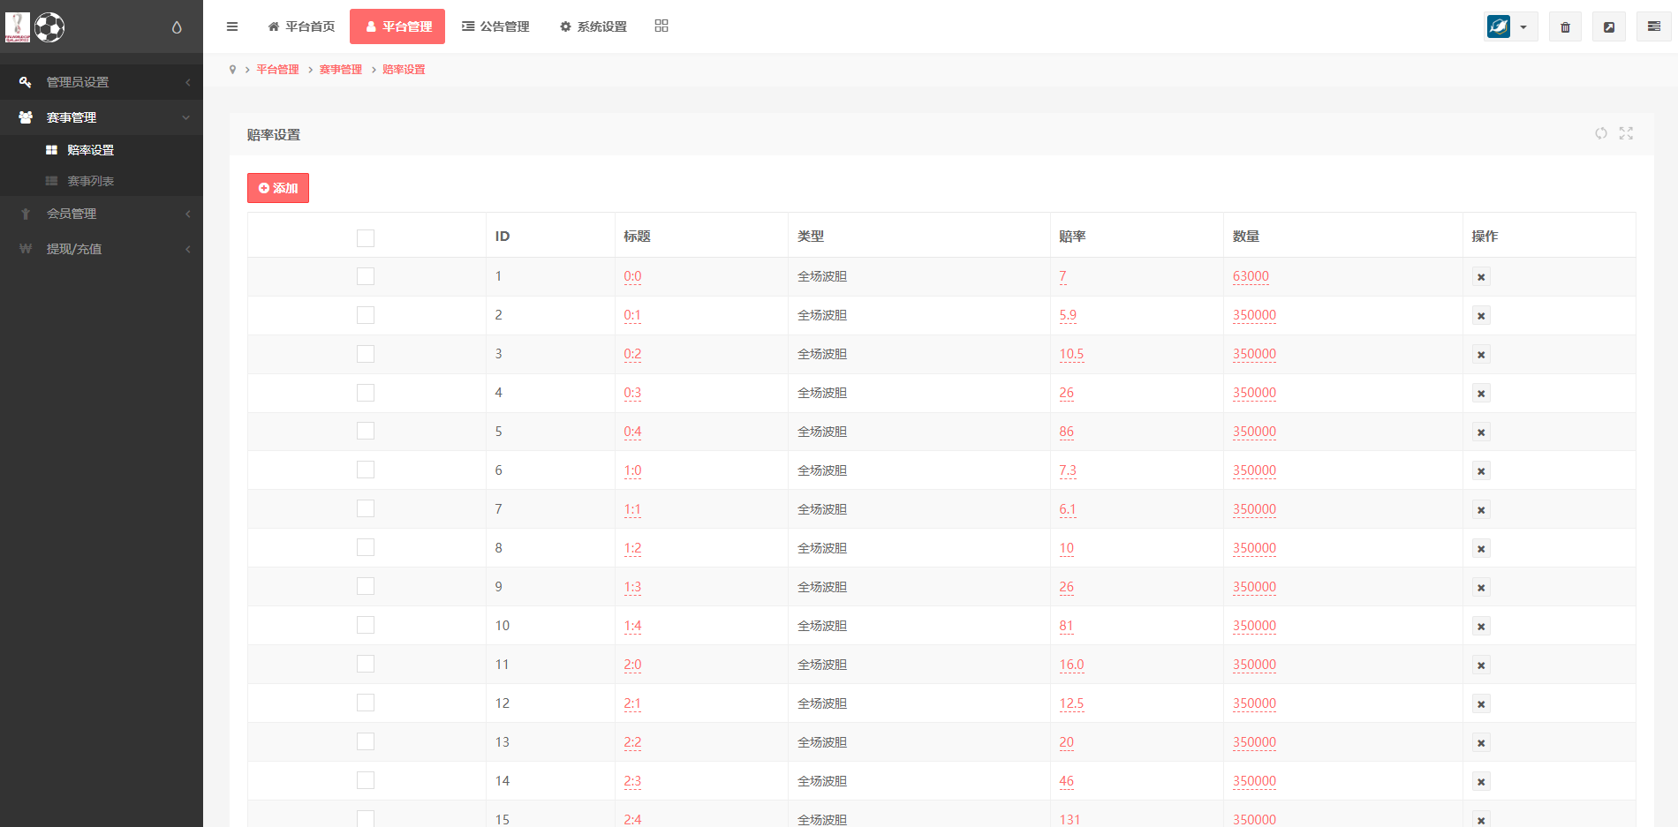Viewport: 1678px width, 827px height.
Task: Open the 系统设置 top menu
Action: 593,26
